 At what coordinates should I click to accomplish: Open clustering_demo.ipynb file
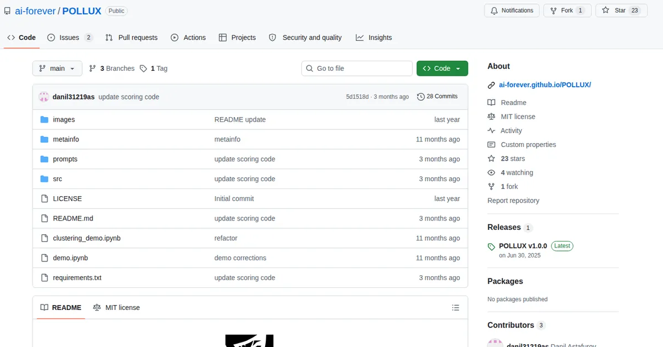pos(87,238)
